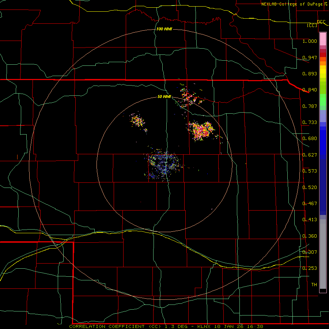Image resolution: width=329 pixels, height=329 pixels.
Task: Select the 1.000 color scale value
Action: (310, 41)
